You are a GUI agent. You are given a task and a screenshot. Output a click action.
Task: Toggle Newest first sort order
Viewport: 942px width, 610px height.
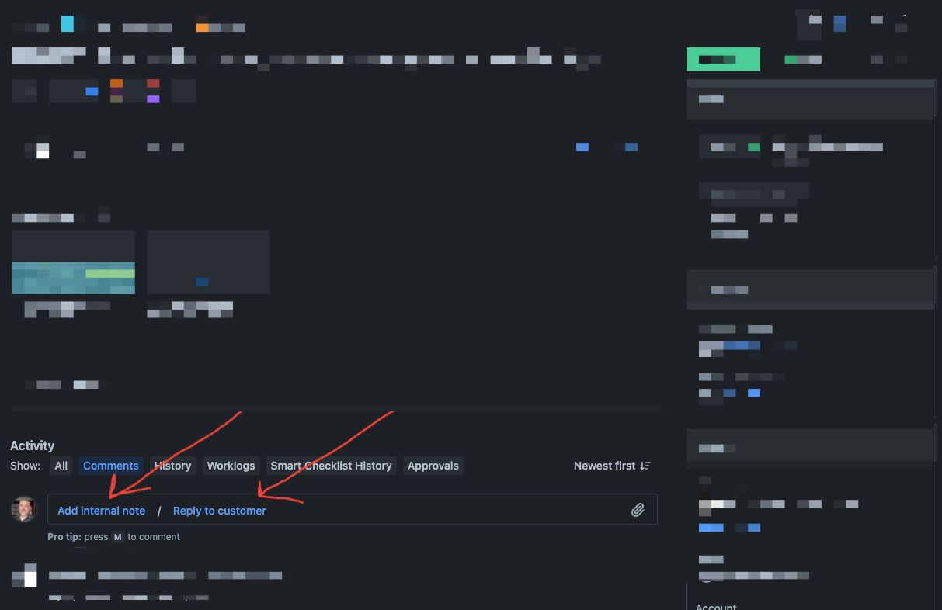coord(612,466)
